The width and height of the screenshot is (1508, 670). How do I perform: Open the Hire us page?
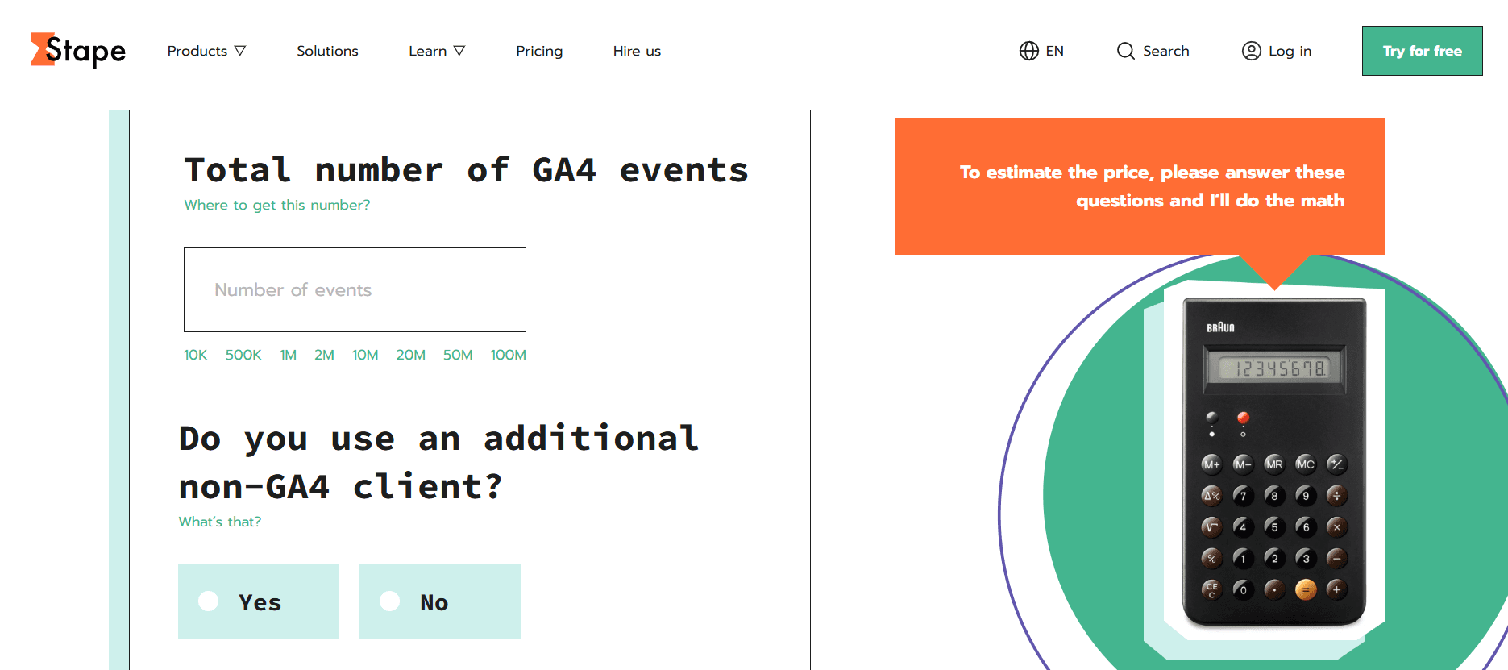[637, 51]
